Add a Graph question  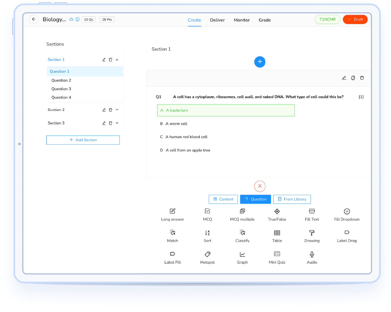242,258
